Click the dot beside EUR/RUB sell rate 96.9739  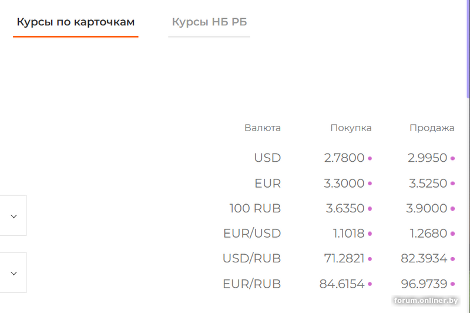tap(453, 285)
